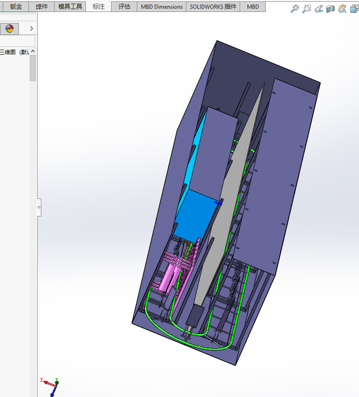Image resolution: width=359 pixels, height=397 pixels.
Task: Open the DisplayManager appearance ball tab
Action: point(10,28)
